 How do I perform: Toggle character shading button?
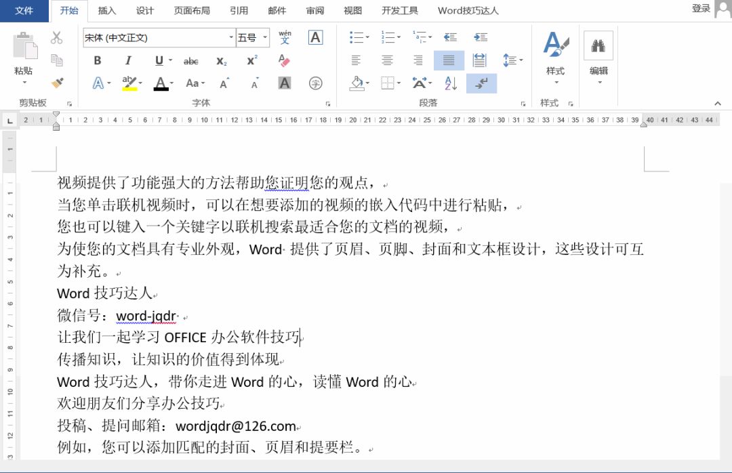284,83
